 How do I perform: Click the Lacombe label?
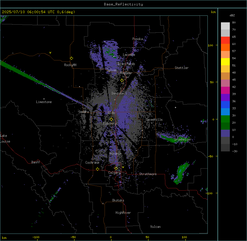pos(129,55)
